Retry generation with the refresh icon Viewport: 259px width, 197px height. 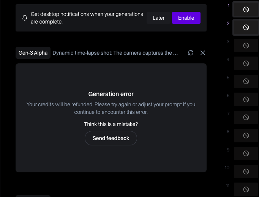pos(191,53)
